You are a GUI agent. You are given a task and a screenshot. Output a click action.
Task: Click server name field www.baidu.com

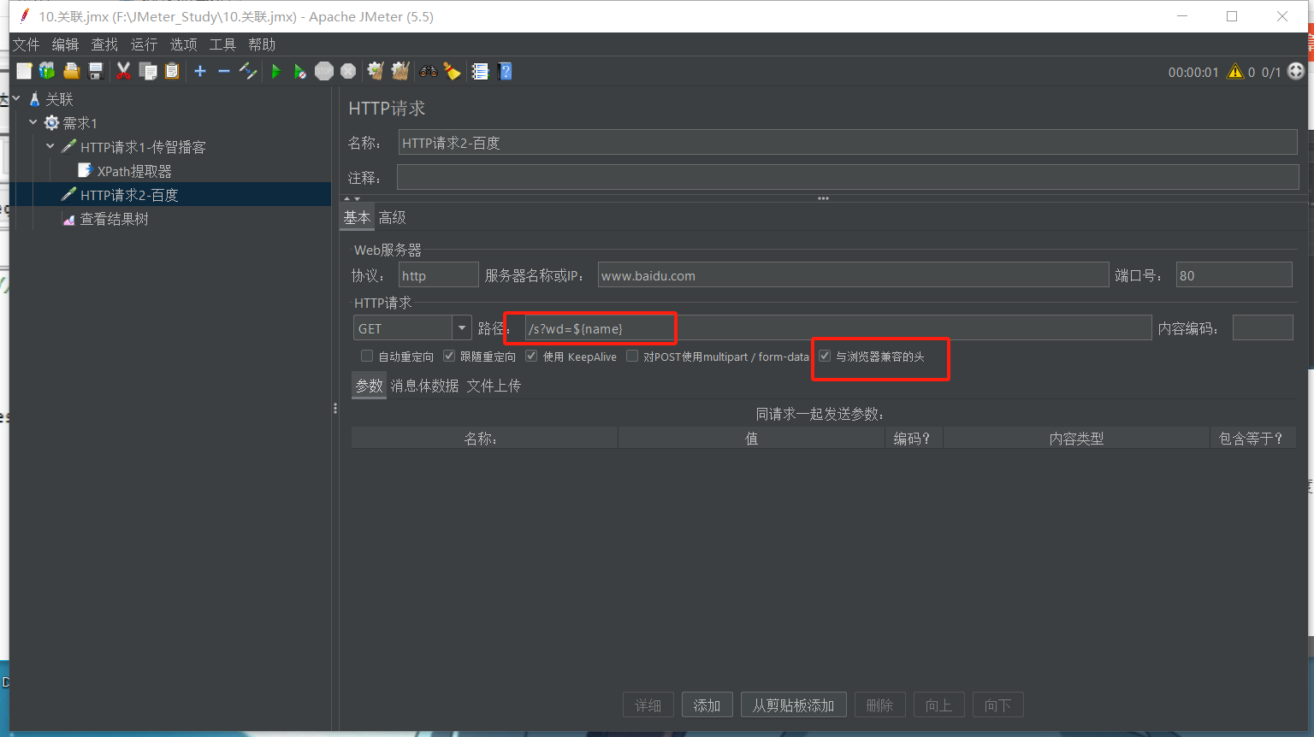tap(853, 274)
